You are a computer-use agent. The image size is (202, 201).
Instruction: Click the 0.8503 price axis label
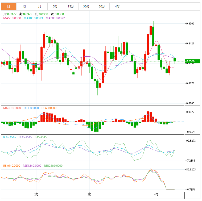tap(190, 24)
